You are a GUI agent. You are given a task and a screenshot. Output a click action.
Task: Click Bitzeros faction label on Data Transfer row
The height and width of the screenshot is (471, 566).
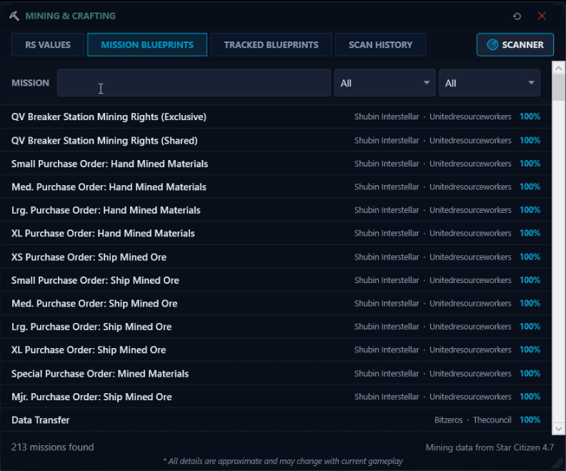(x=448, y=420)
